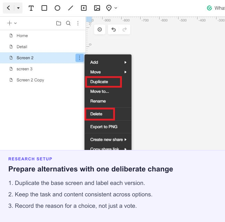Image resolution: width=225 pixels, height=222 pixels.
Task: Select the Ellipse tool
Action: 57,8
